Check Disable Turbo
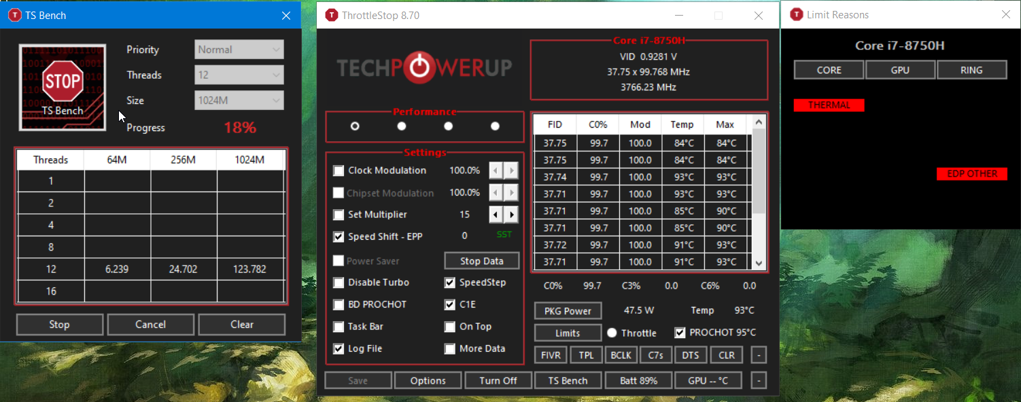 pyautogui.click(x=339, y=282)
